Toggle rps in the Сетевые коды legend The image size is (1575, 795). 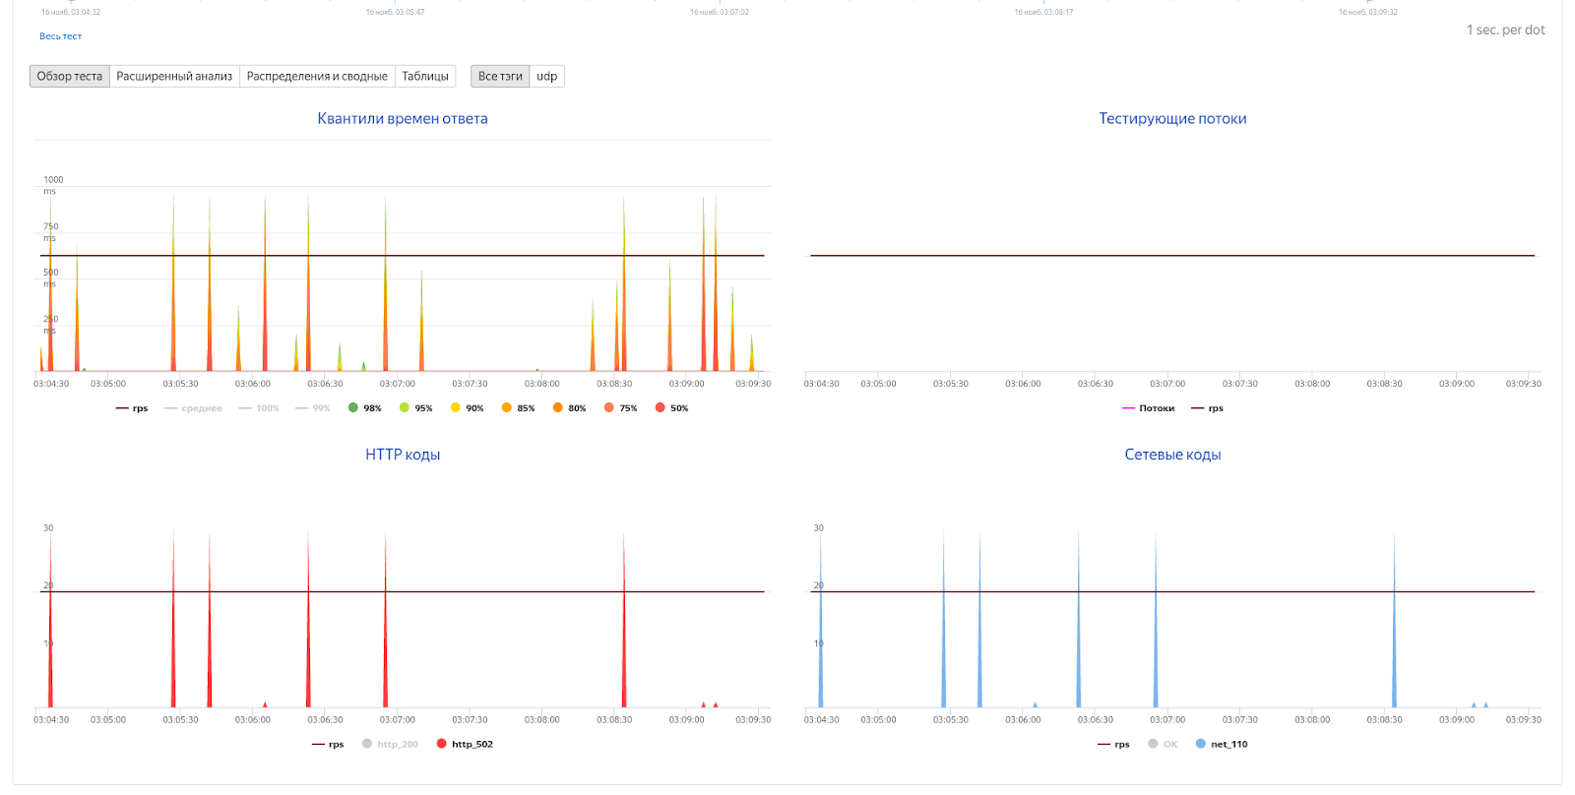click(x=1113, y=745)
